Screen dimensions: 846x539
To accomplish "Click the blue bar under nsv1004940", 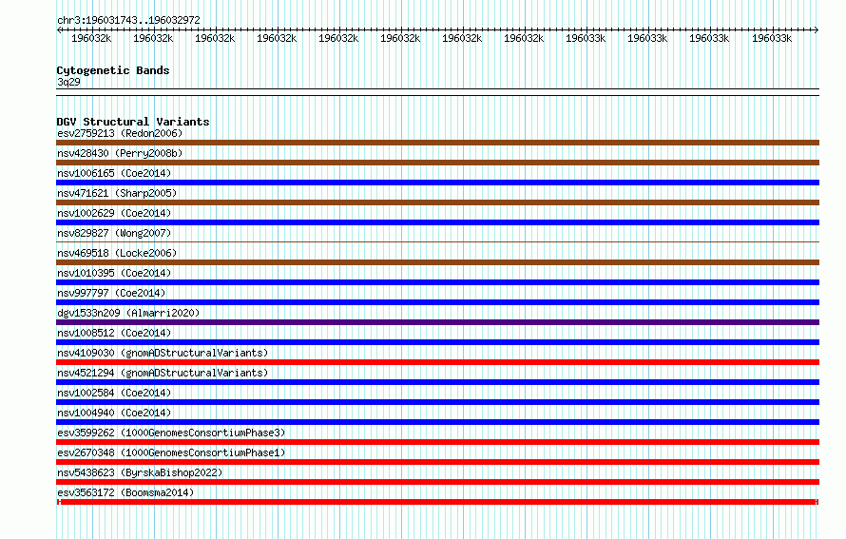I will tap(437, 422).
